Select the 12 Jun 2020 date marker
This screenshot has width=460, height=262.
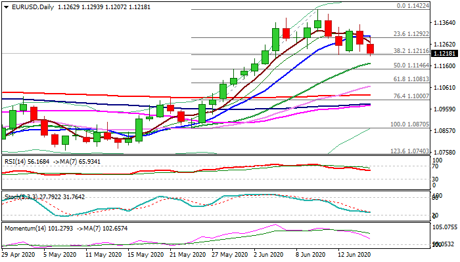click(x=353, y=254)
